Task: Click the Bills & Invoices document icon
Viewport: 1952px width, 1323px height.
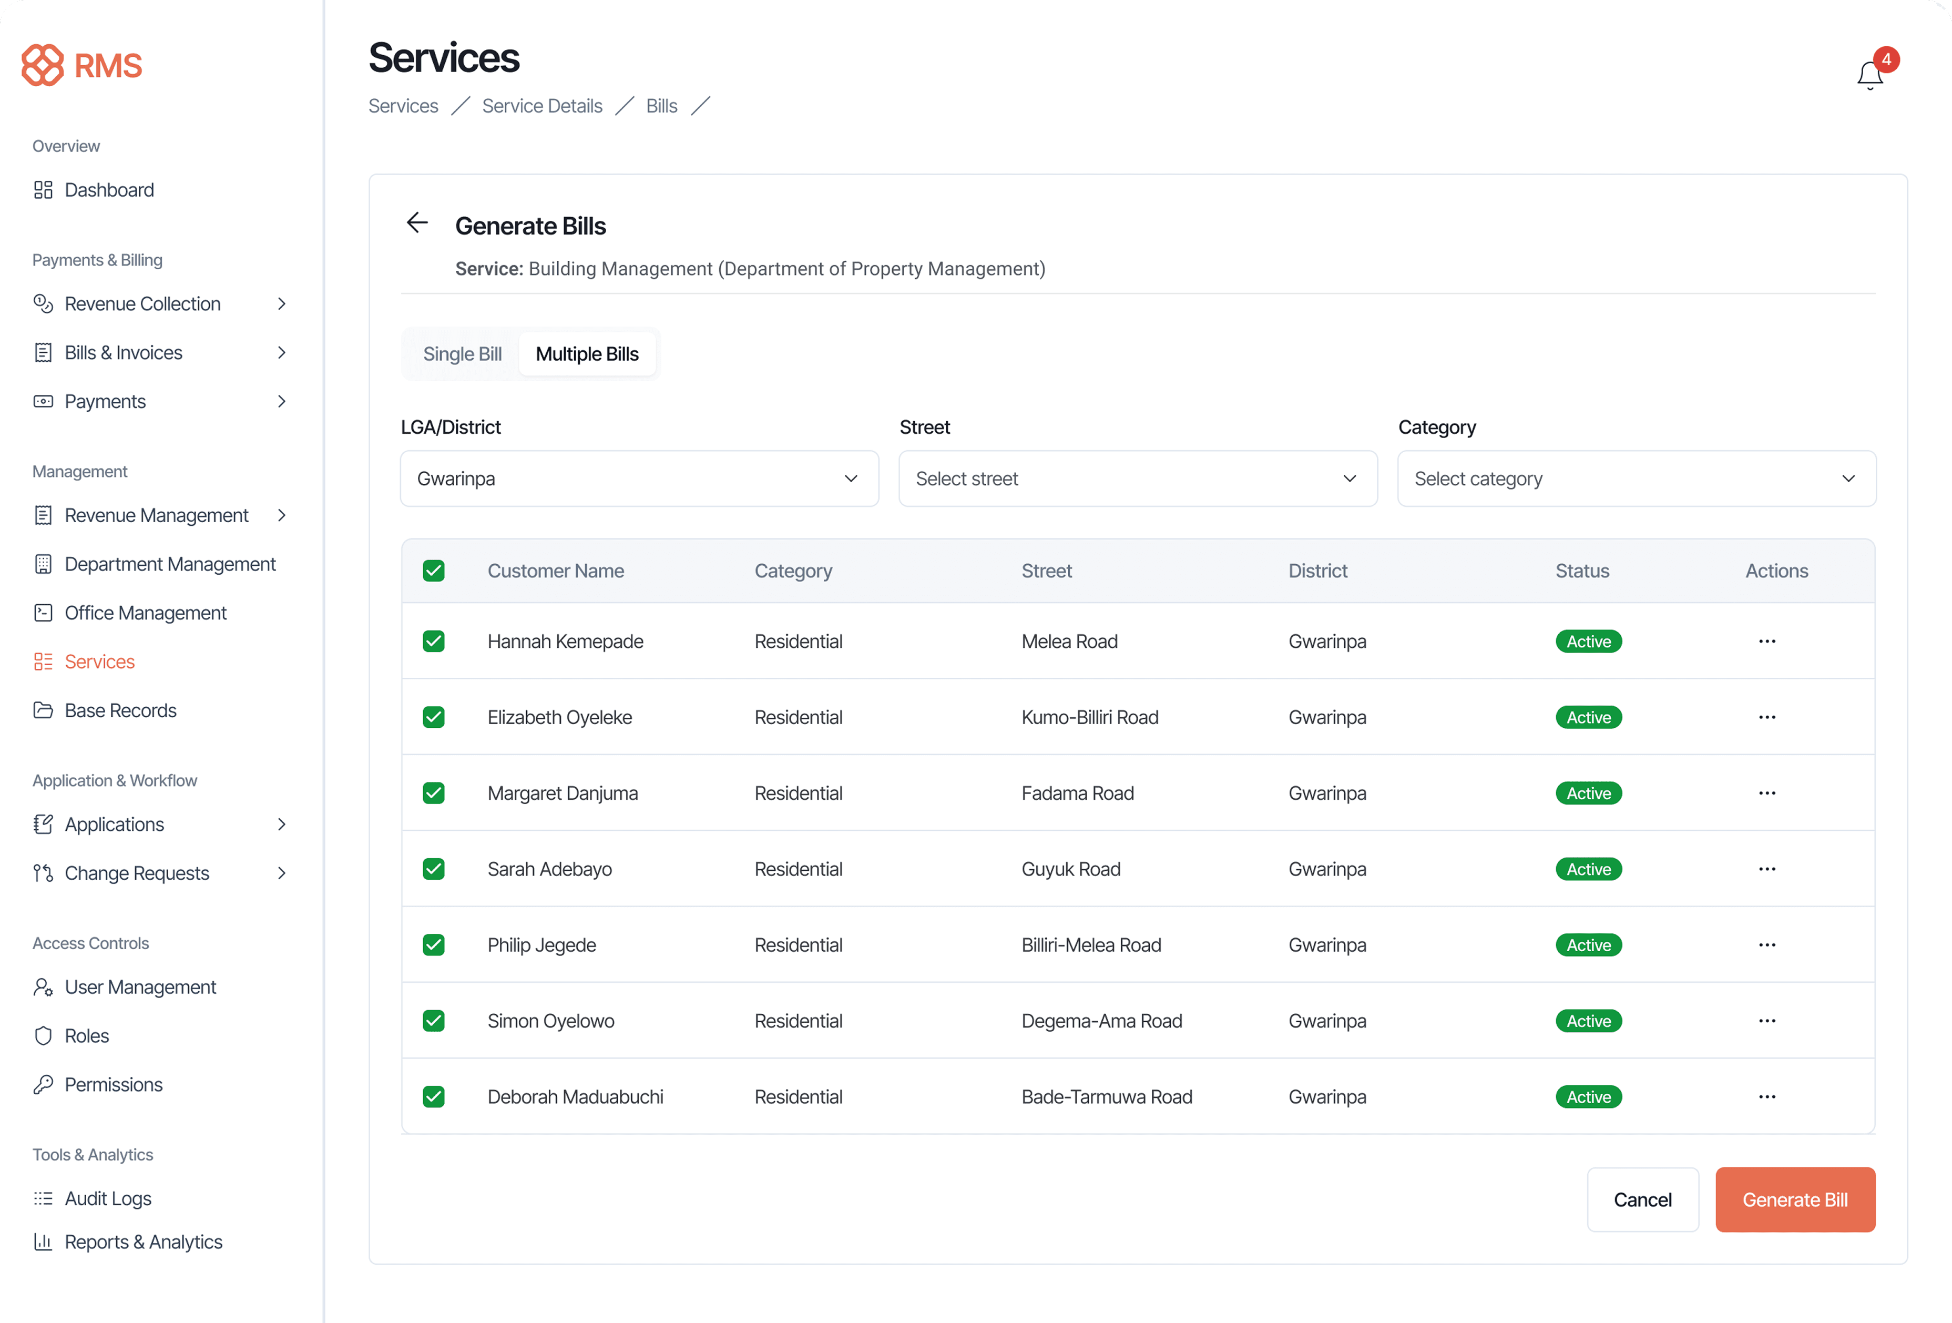Action: coord(43,353)
